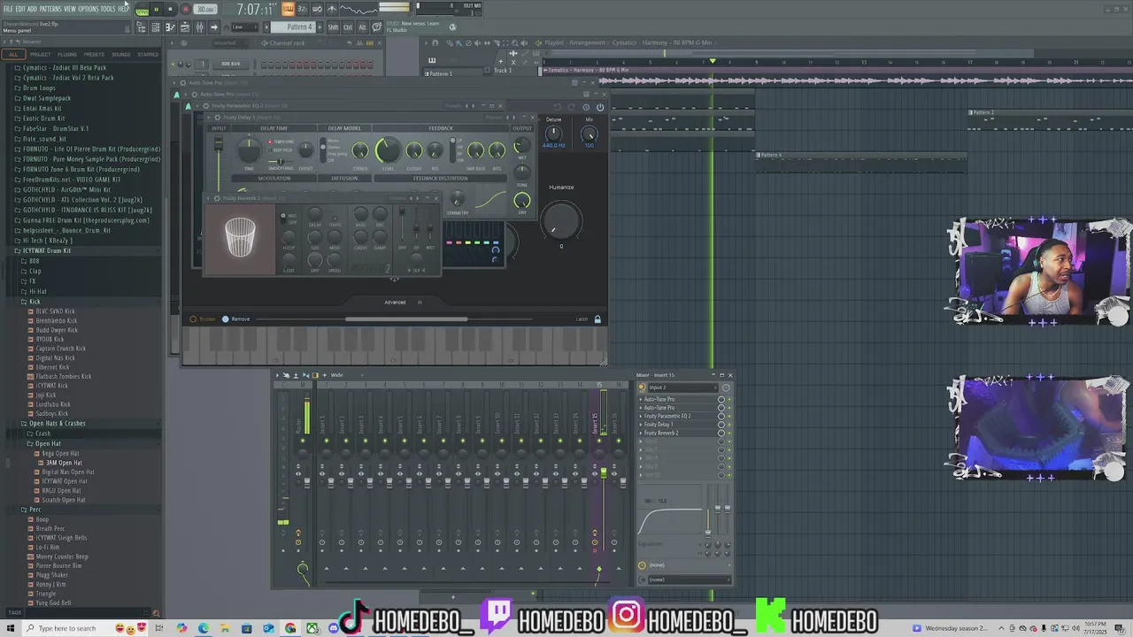This screenshot has width=1133, height=637.
Task: Toggle first Auto-Tune Pro slot mix circle
Action: point(721,399)
